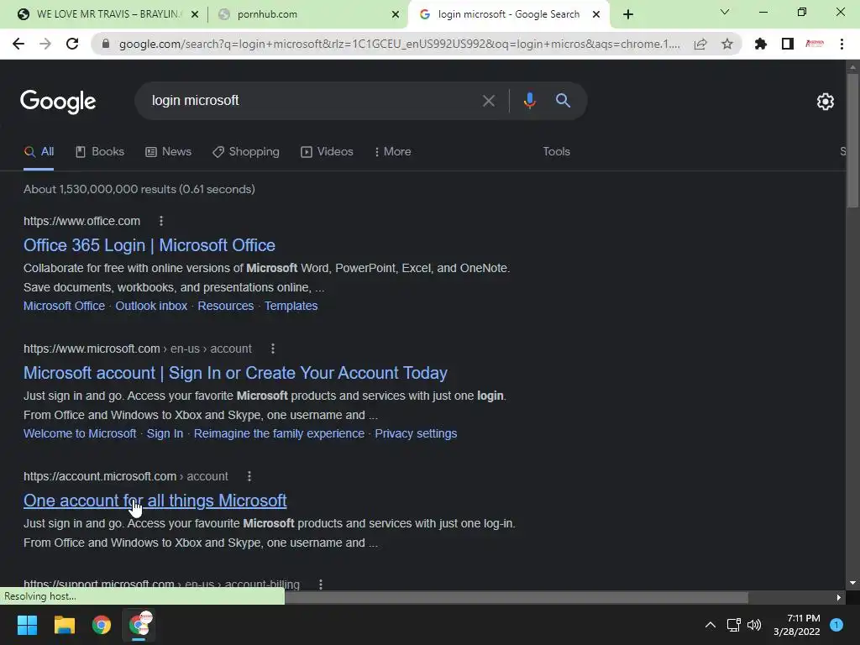The image size is (860, 645).
Task: Select the News results filter
Action: pos(168,152)
